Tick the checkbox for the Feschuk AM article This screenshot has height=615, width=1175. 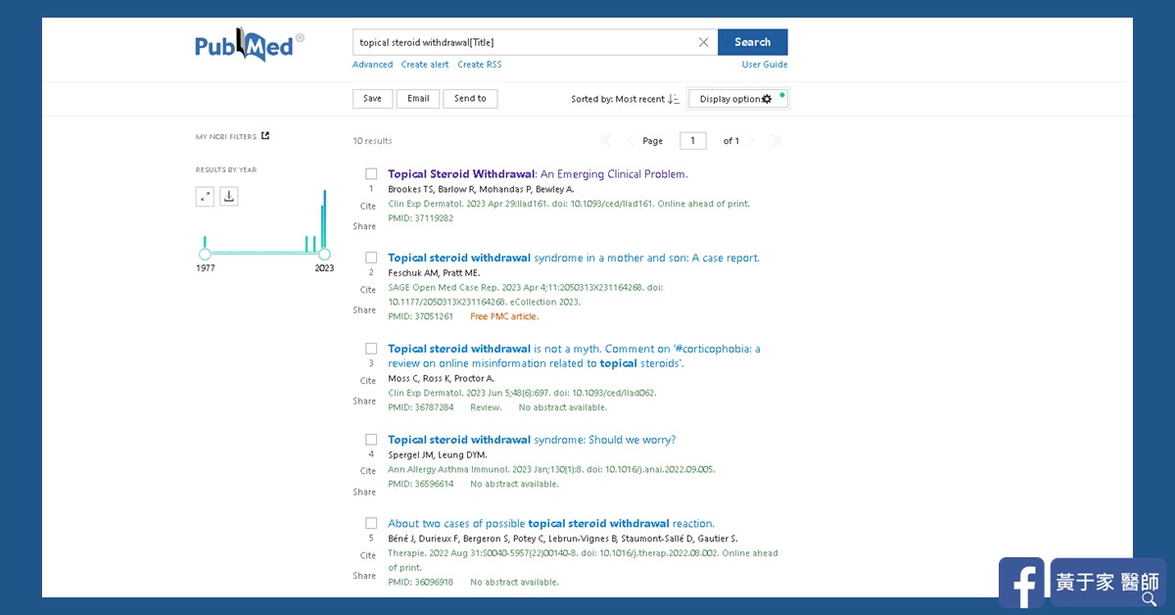click(x=371, y=258)
